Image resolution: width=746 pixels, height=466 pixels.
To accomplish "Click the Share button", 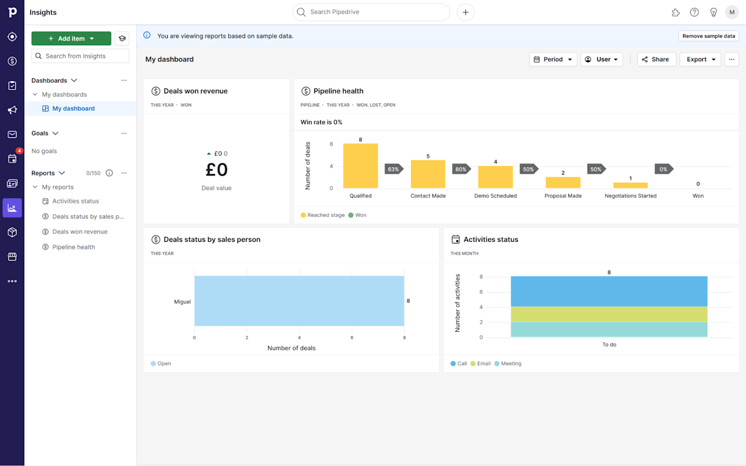I will click(656, 60).
